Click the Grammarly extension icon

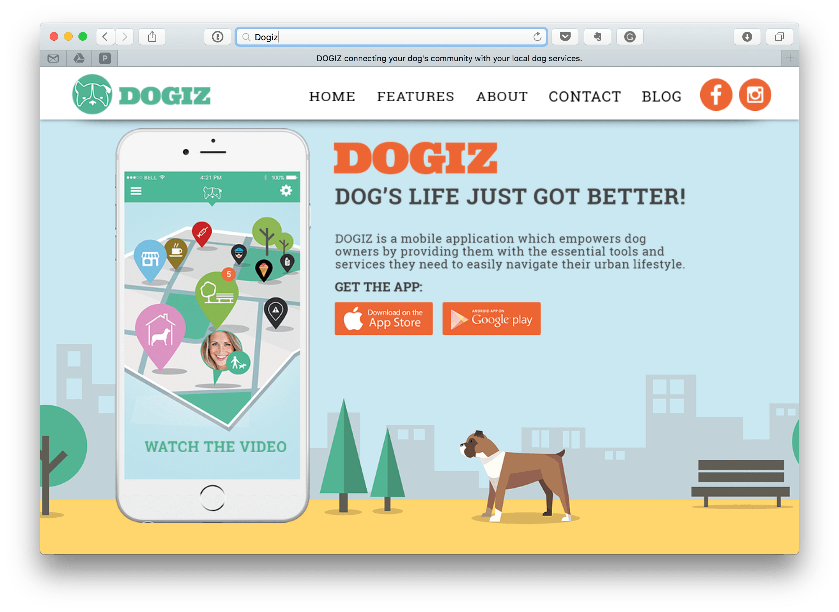630,37
